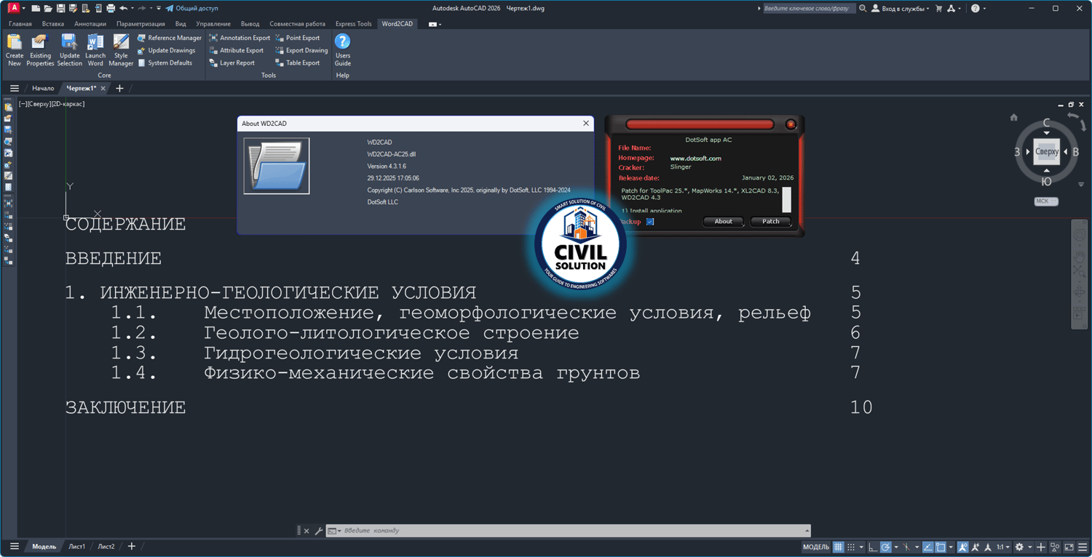Toggle the Backup checkbox in DotSoft patcher
The image size is (1092, 557).
tap(650, 222)
